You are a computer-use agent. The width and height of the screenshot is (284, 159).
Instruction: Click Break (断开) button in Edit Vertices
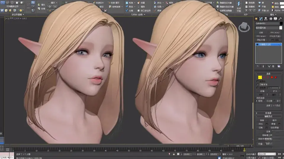click(275, 120)
